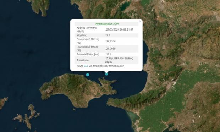Click the Εστιακό Βάθος label
220x132 pixels.
click(88, 54)
